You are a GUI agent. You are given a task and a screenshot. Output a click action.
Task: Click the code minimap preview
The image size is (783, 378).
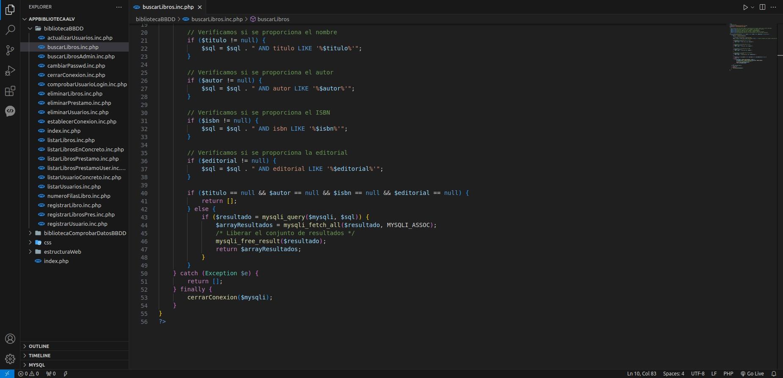point(753,47)
